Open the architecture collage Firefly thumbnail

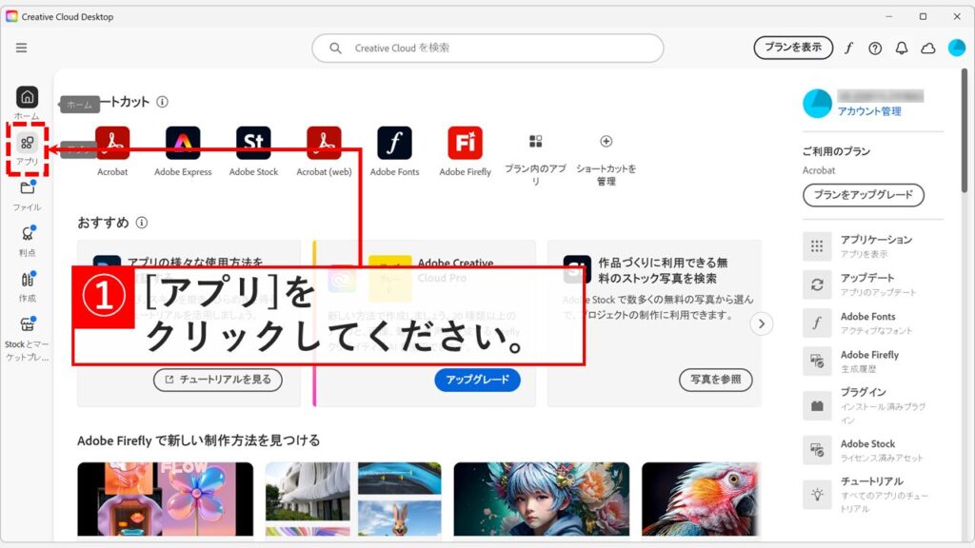click(x=353, y=499)
